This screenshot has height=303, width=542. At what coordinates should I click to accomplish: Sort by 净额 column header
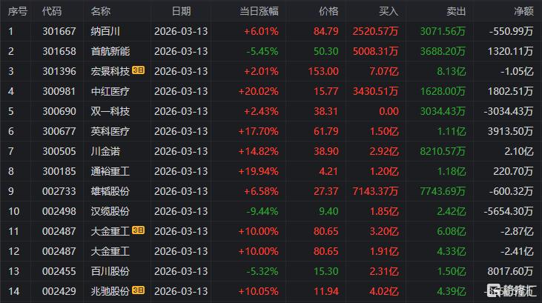[523, 11]
